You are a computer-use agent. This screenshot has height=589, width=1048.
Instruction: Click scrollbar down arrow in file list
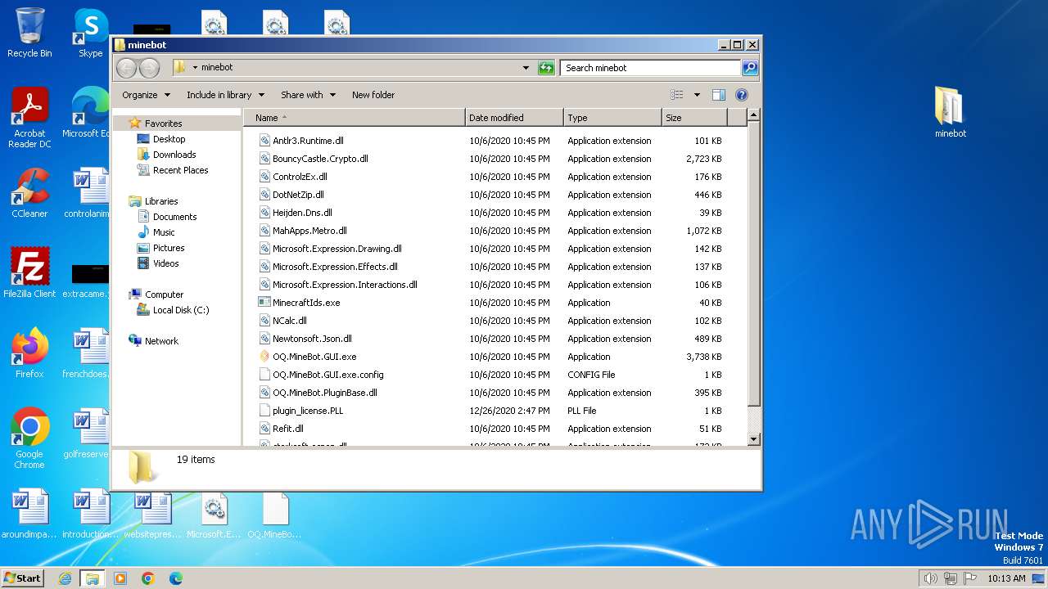754,439
